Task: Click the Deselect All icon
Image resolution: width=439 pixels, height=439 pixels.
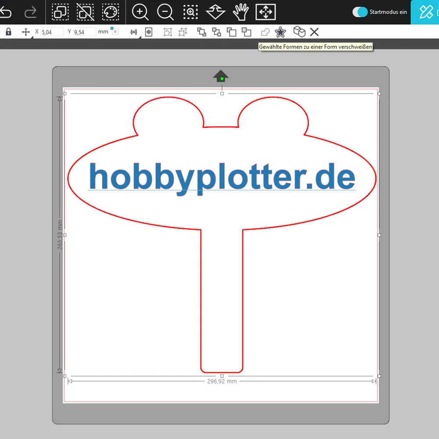Action: pos(86,12)
